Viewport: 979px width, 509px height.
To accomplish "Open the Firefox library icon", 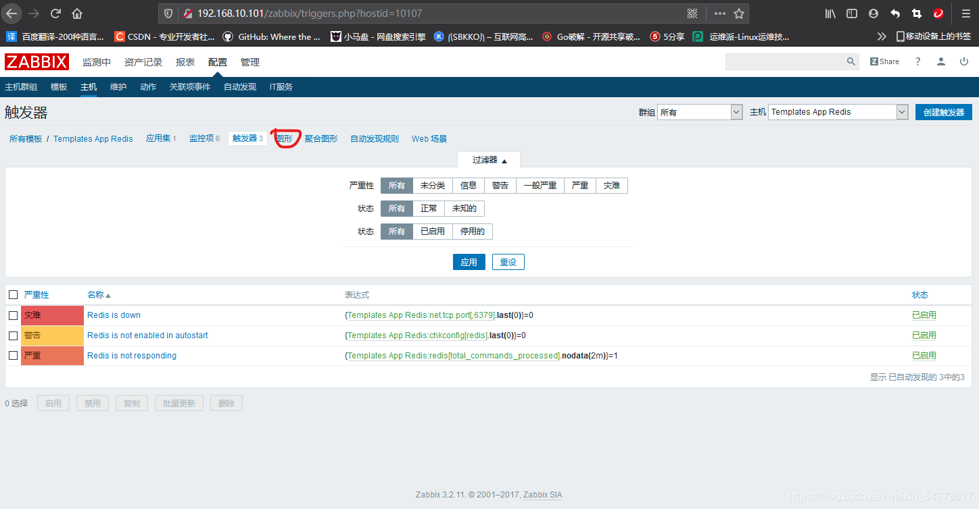I will pos(831,14).
